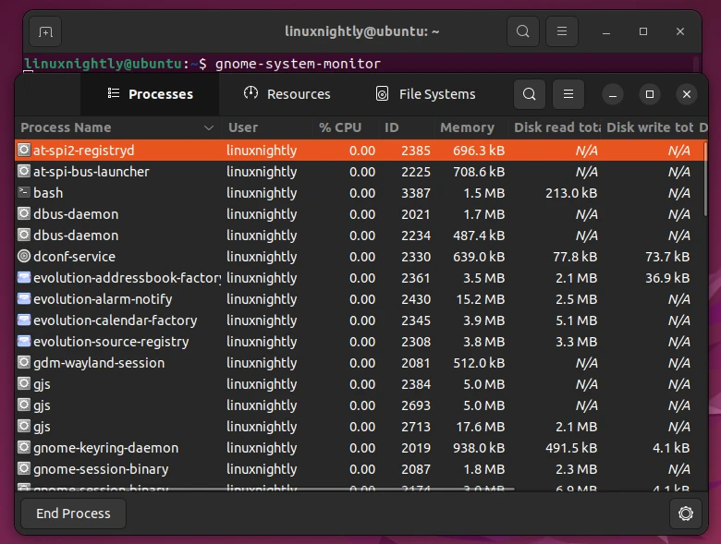Click evolution-addressbook-factory mail icon
The height and width of the screenshot is (544, 721).
point(24,277)
